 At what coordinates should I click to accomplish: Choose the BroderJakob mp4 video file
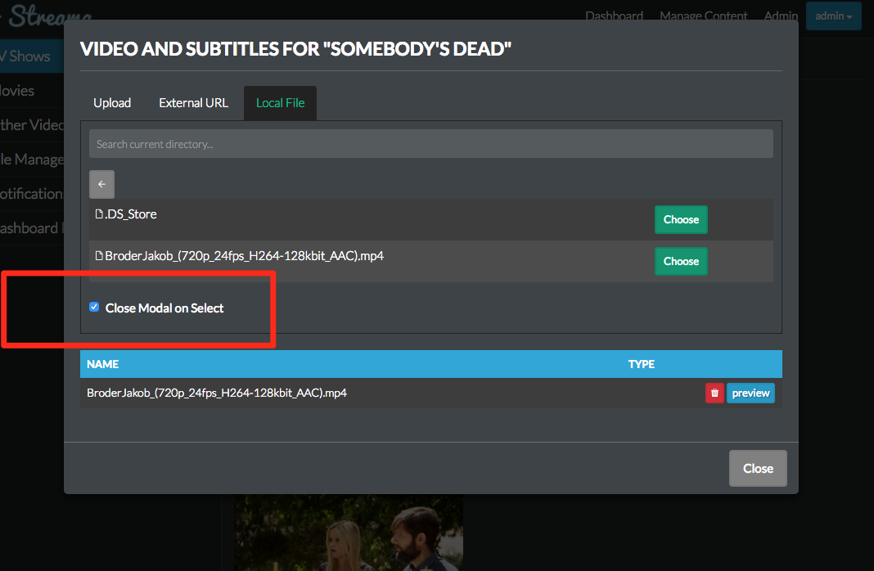(681, 261)
